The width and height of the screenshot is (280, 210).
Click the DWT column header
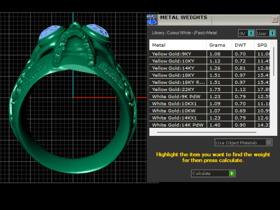[243, 45]
